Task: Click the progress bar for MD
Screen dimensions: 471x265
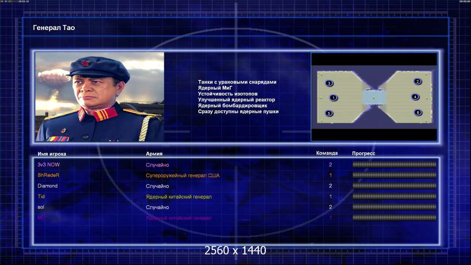Action: 395,217
